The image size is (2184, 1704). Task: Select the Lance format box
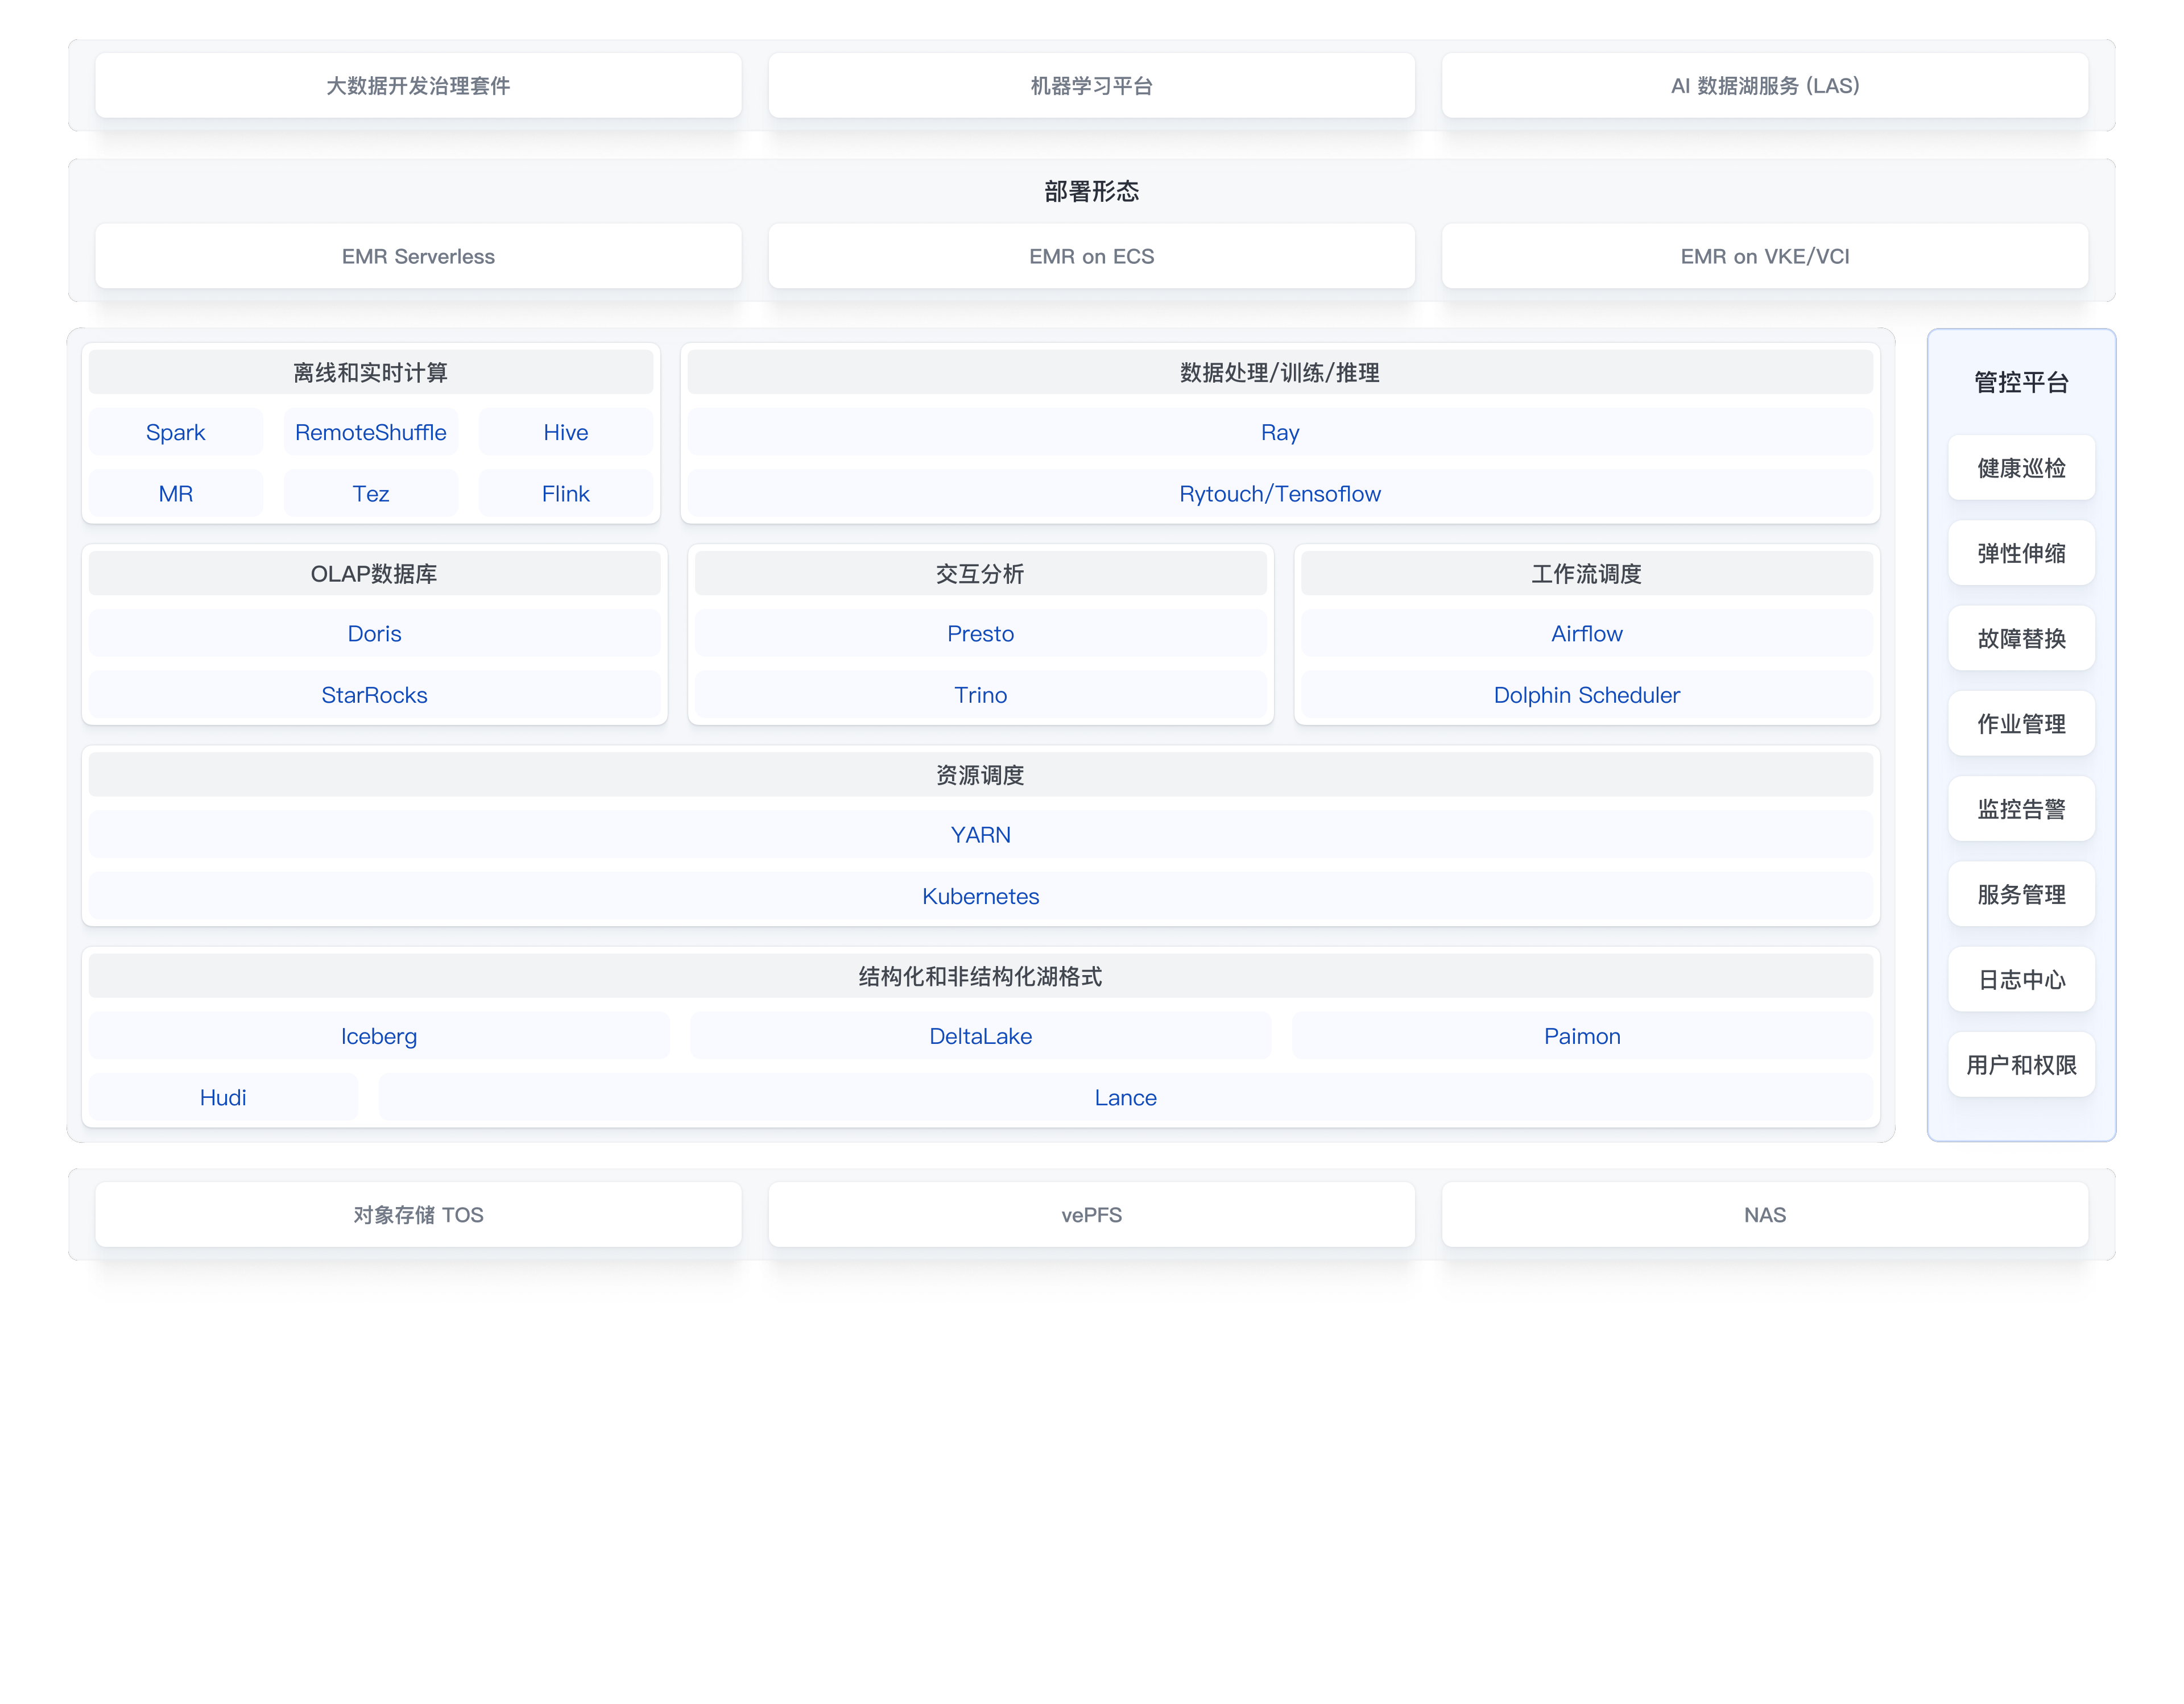[1125, 1097]
